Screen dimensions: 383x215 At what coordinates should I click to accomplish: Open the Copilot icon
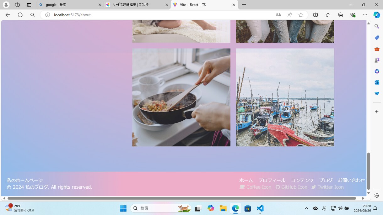tap(377, 15)
